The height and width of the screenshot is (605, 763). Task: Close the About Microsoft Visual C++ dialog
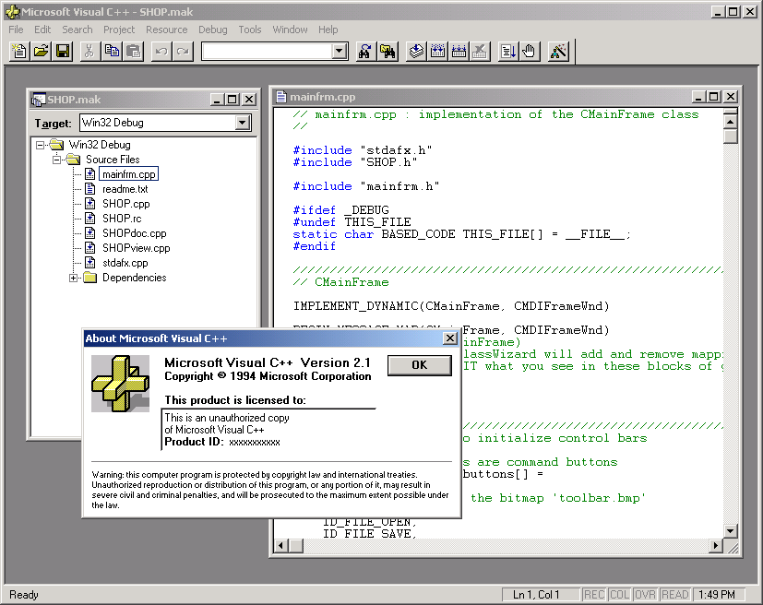[450, 338]
